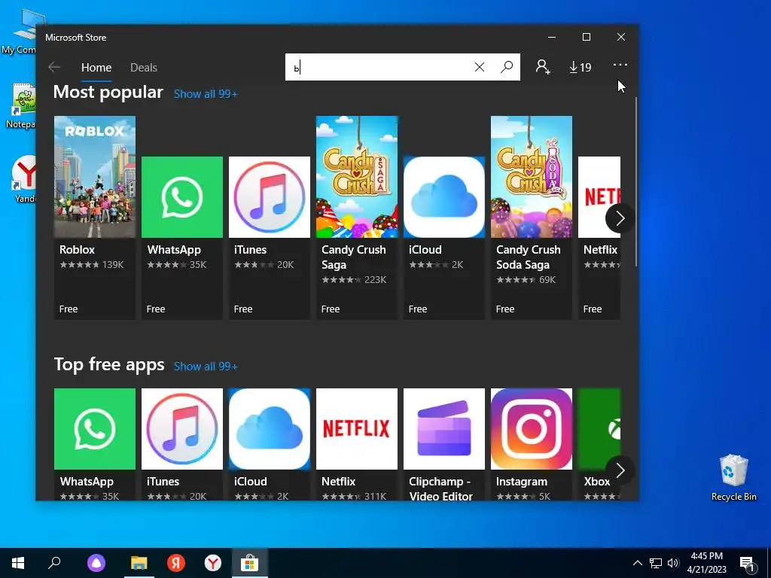This screenshot has height=578, width=771.
Task: Open Netflix icon in Most popular
Action: [x=599, y=197]
